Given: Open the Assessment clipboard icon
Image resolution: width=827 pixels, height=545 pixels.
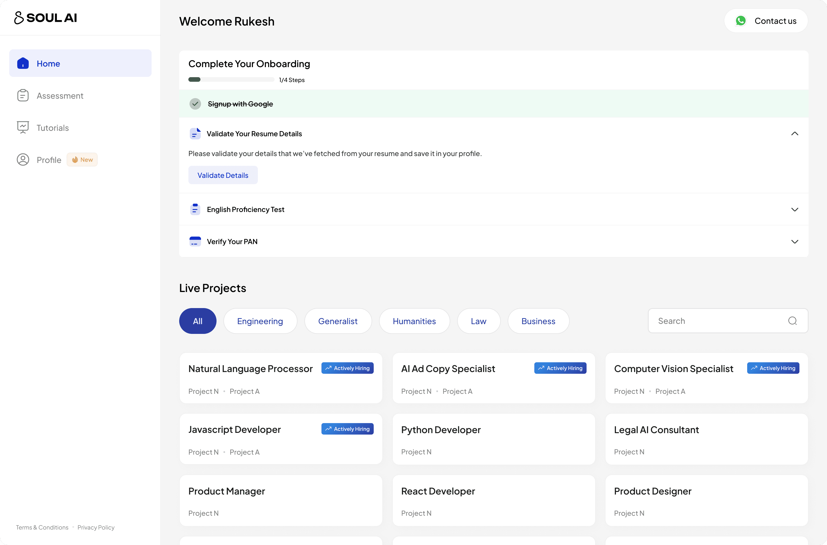Looking at the screenshot, I should [x=23, y=95].
